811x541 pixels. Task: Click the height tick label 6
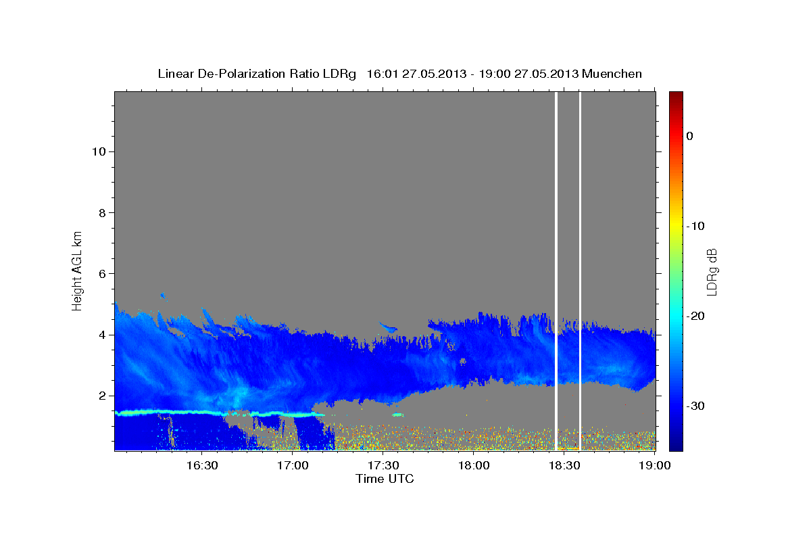[x=101, y=273]
